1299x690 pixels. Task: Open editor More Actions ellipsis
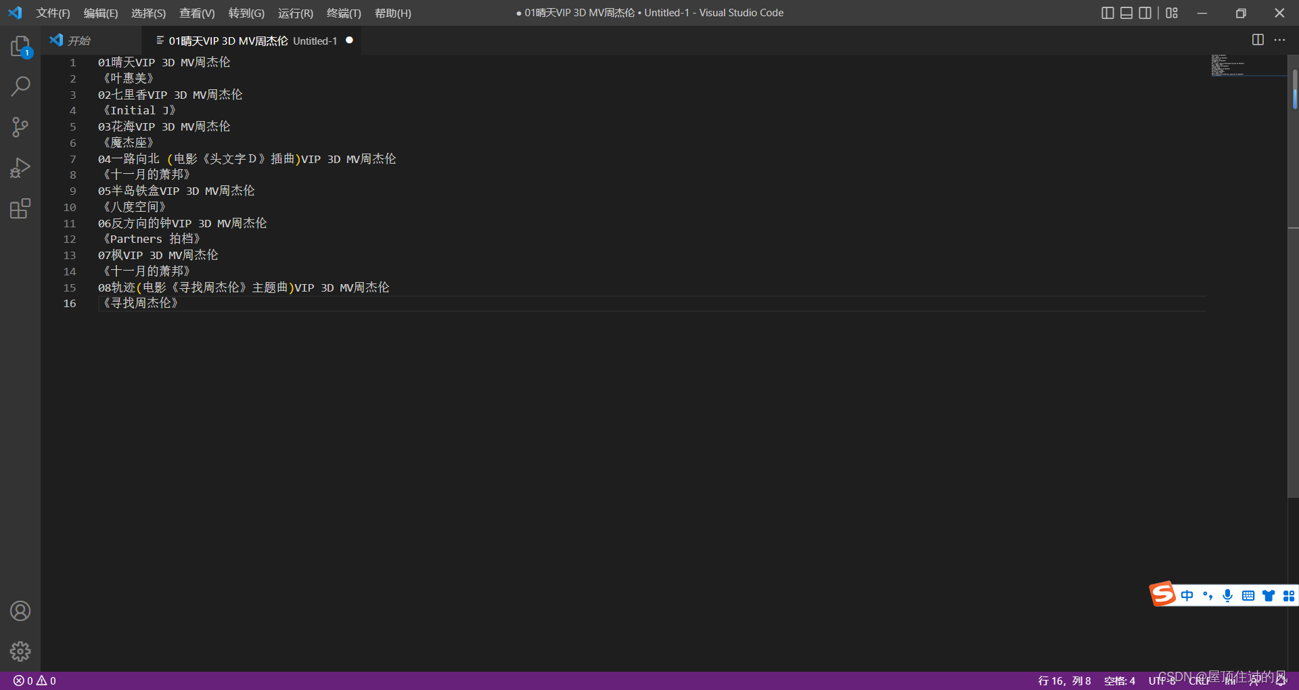pos(1279,40)
